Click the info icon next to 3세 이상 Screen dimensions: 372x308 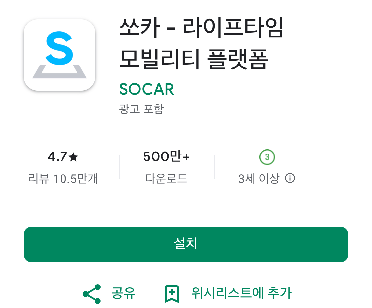pos(290,178)
